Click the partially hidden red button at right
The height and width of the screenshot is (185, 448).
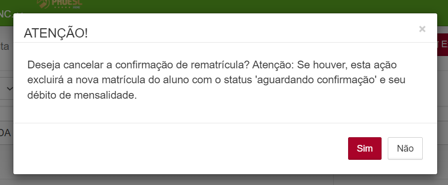(x=442, y=44)
